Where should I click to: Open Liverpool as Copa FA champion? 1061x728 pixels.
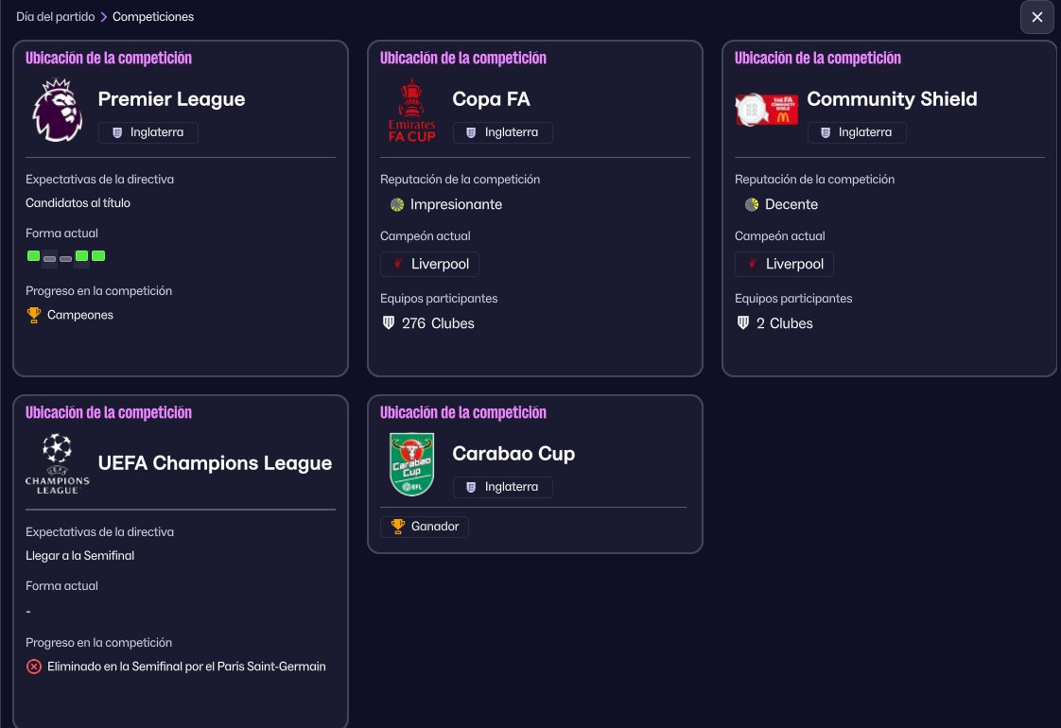(x=430, y=264)
